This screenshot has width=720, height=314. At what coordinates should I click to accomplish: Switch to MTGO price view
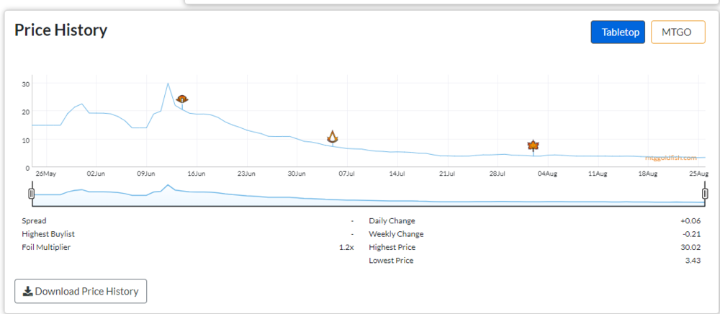click(x=678, y=32)
